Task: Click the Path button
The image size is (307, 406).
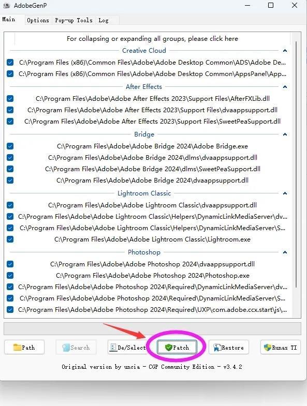Action: click(24, 347)
